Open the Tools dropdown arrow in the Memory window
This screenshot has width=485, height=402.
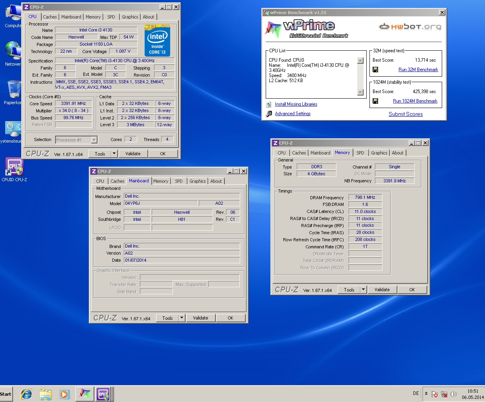click(x=364, y=290)
